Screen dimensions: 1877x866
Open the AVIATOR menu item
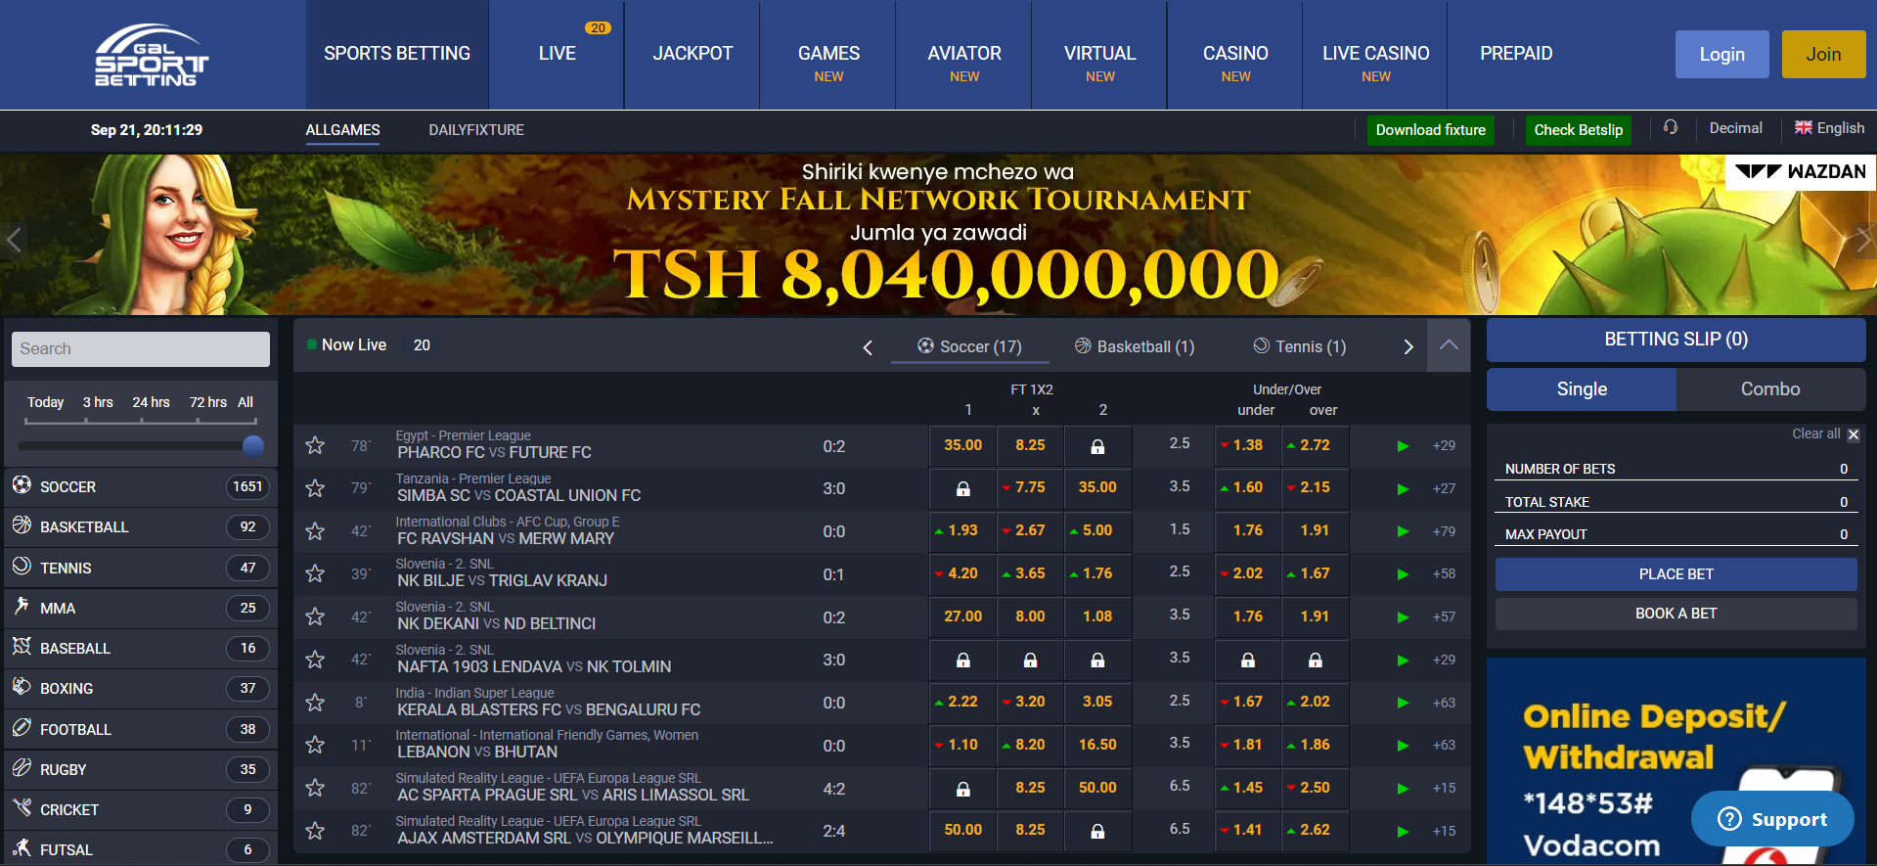click(964, 54)
